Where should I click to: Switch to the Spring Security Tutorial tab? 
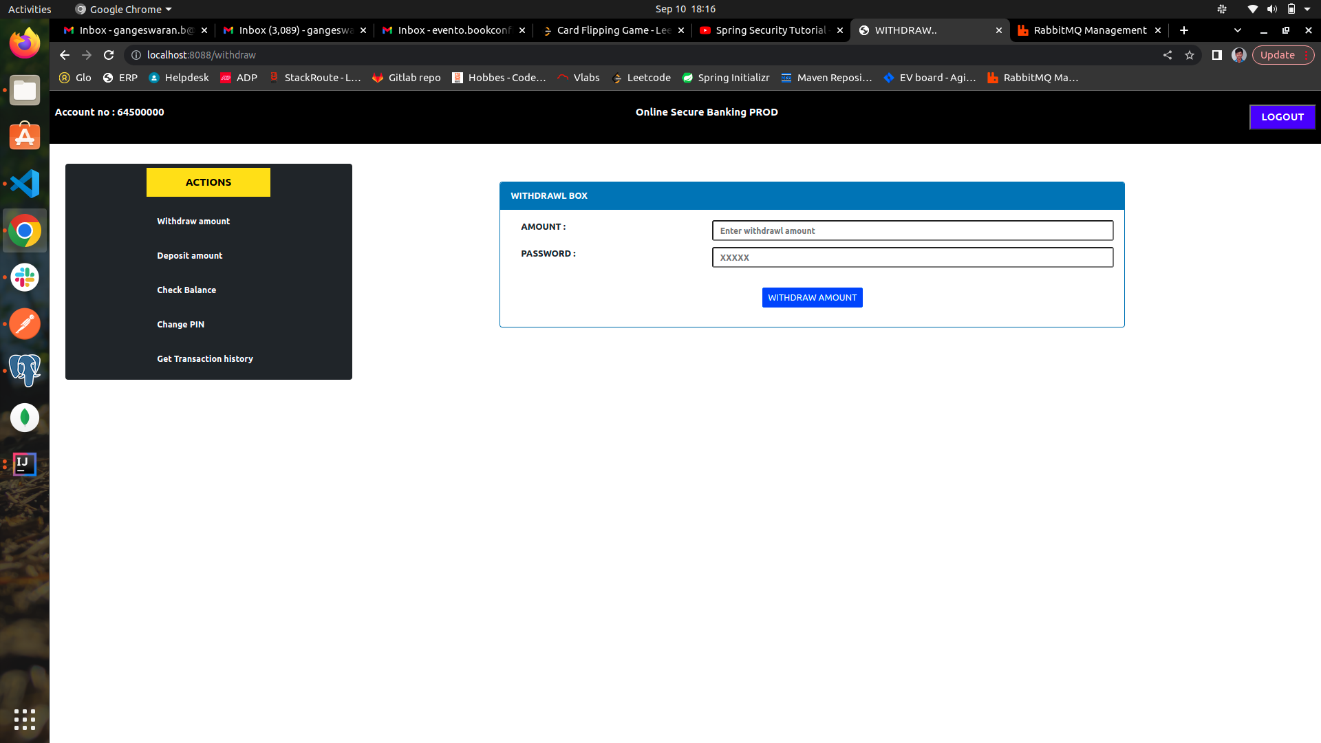[769, 30]
